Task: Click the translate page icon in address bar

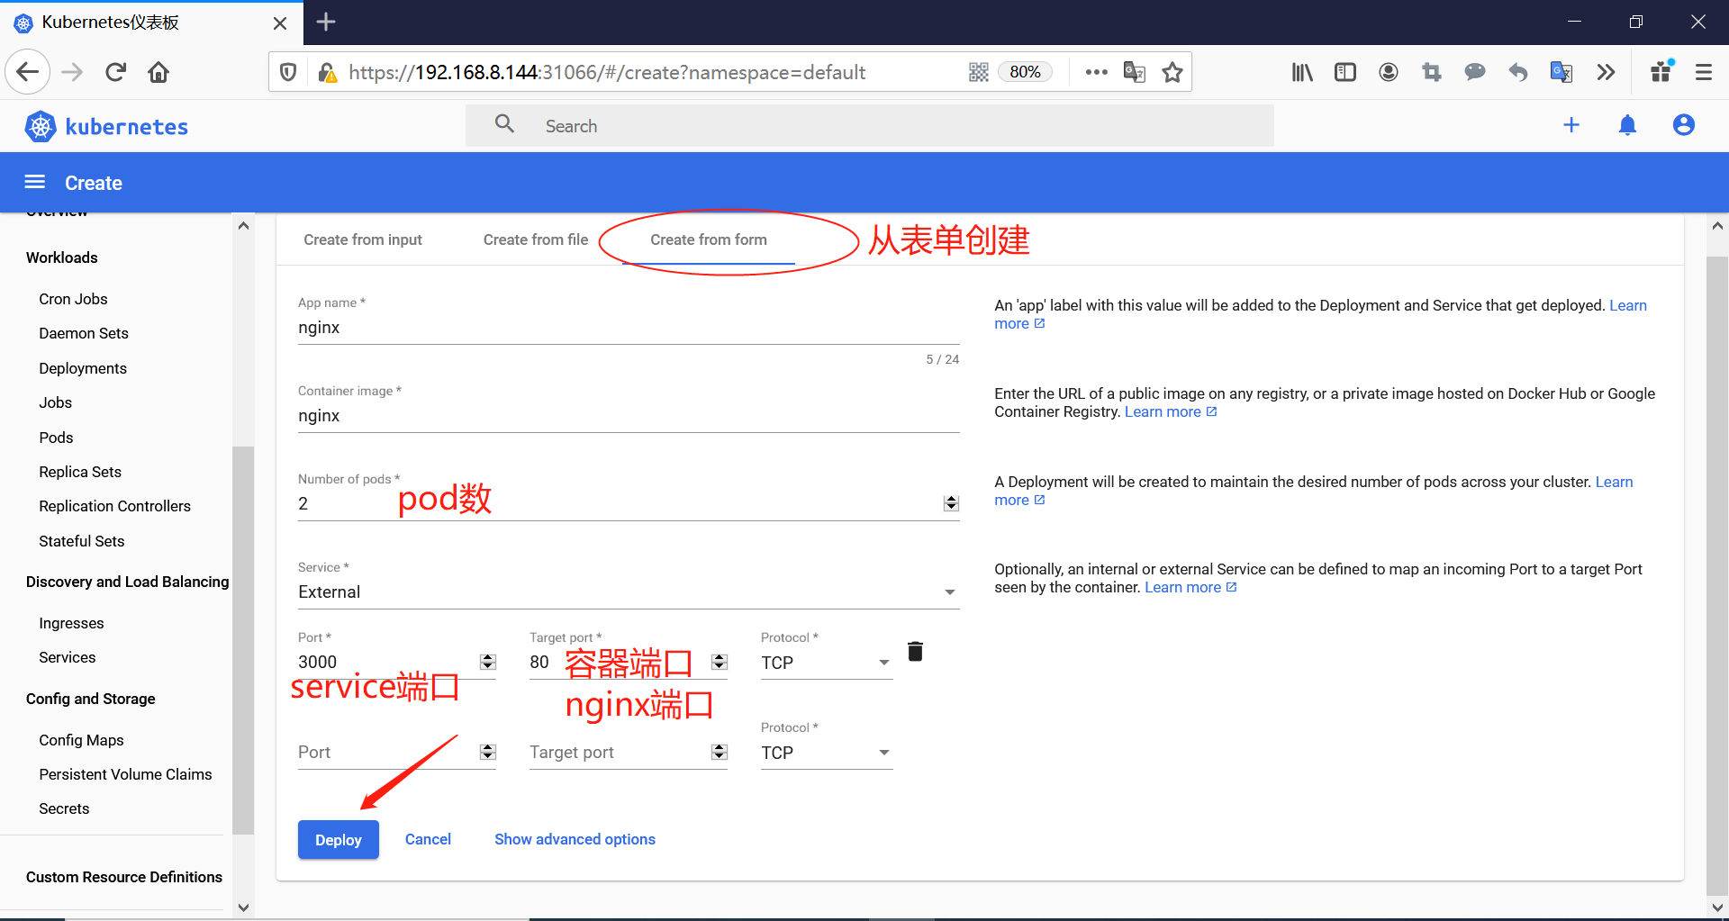Action: coord(1135,72)
